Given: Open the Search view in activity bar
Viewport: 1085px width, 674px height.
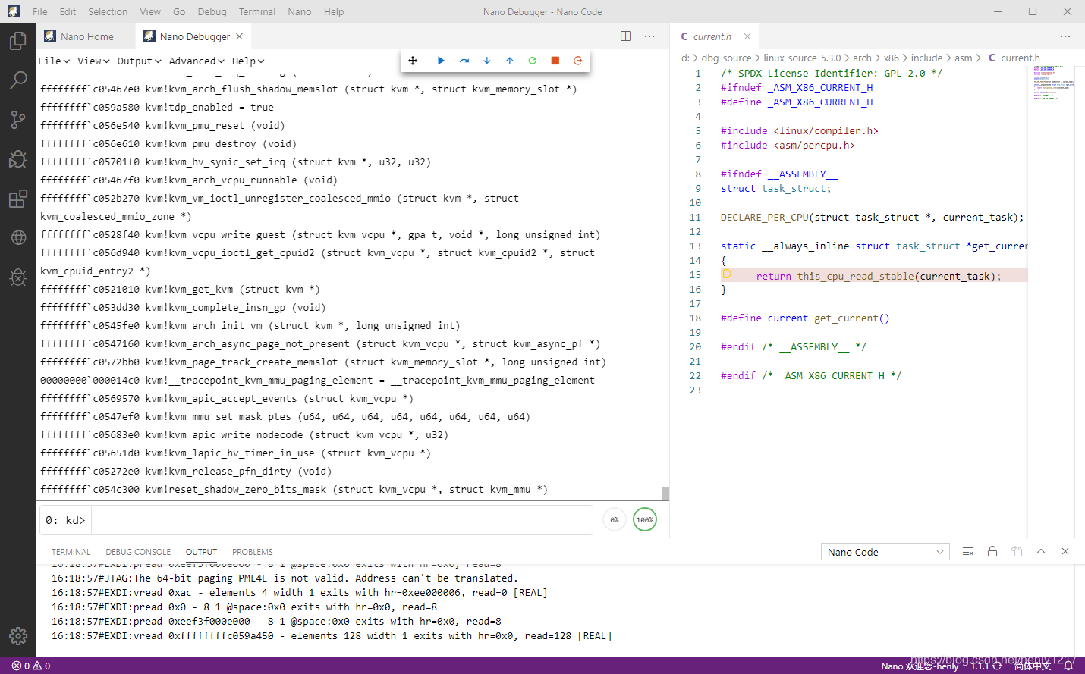Looking at the screenshot, I should (x=18, y=80).
